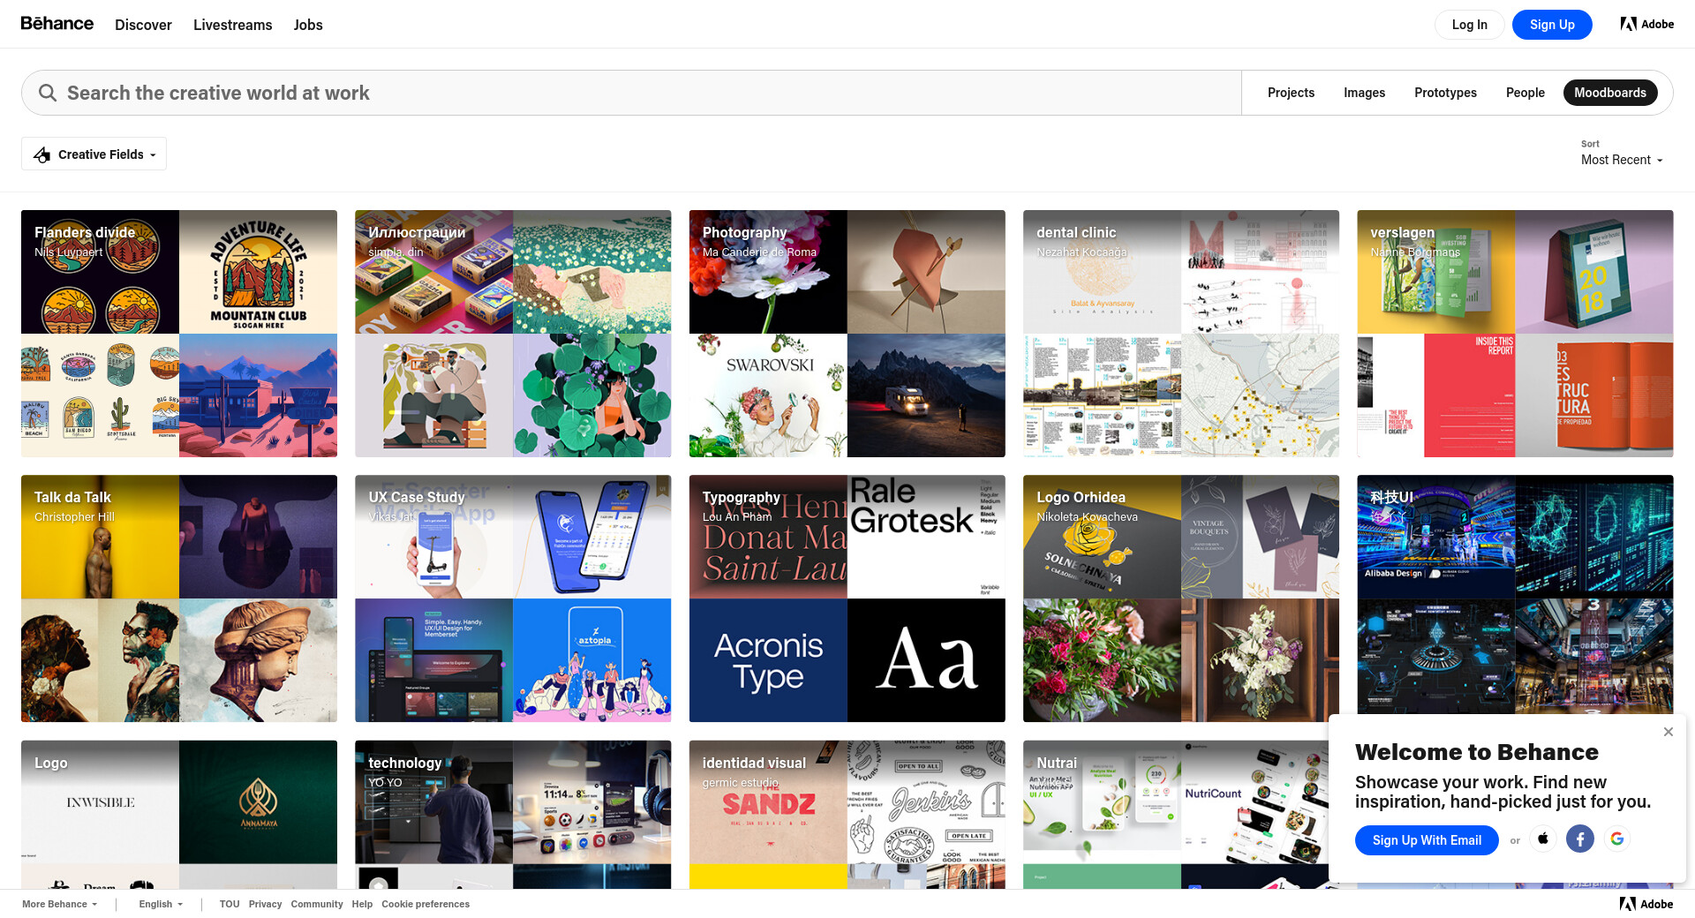Sign up with Google icon
Image resolution: width=1695 pixels, height=918 pixels.
[1616, 839]
